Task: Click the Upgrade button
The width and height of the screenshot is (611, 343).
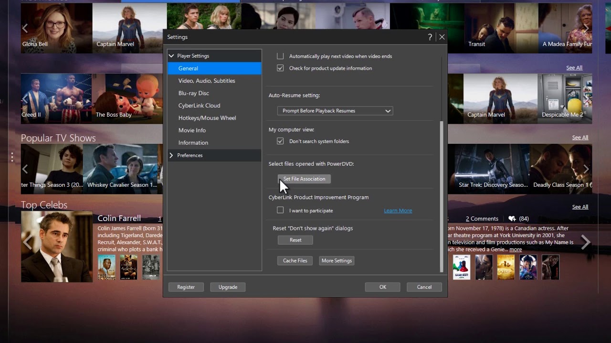Action: click(228, 287)
